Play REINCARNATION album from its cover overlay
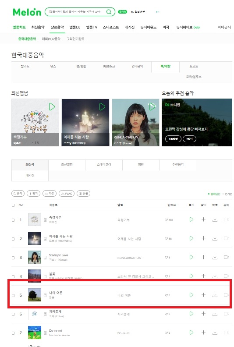The image size is (234, 347). click(x=152, y=107)
